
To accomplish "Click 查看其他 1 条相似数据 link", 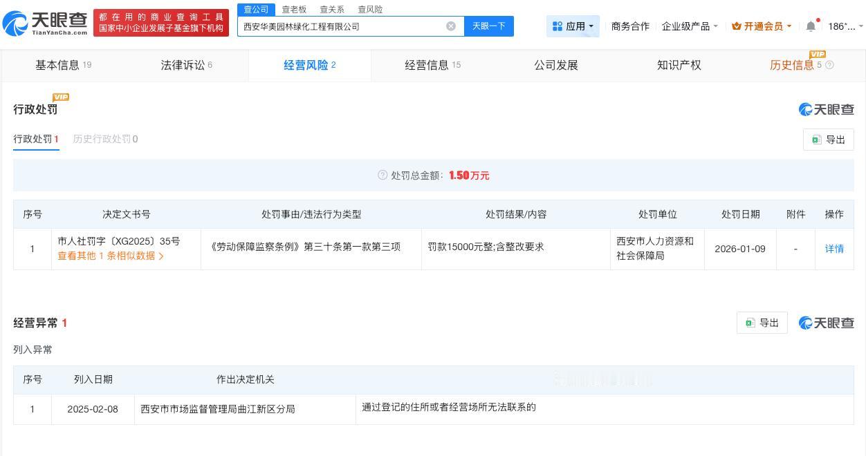I will point(111,256).
